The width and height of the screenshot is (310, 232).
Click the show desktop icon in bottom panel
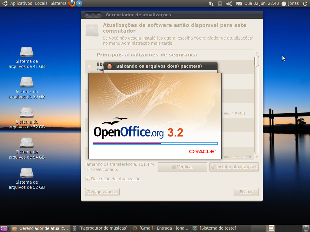[x=4, y=228]
